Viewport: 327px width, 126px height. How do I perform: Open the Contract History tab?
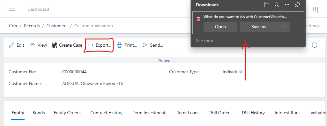[106, 113]
